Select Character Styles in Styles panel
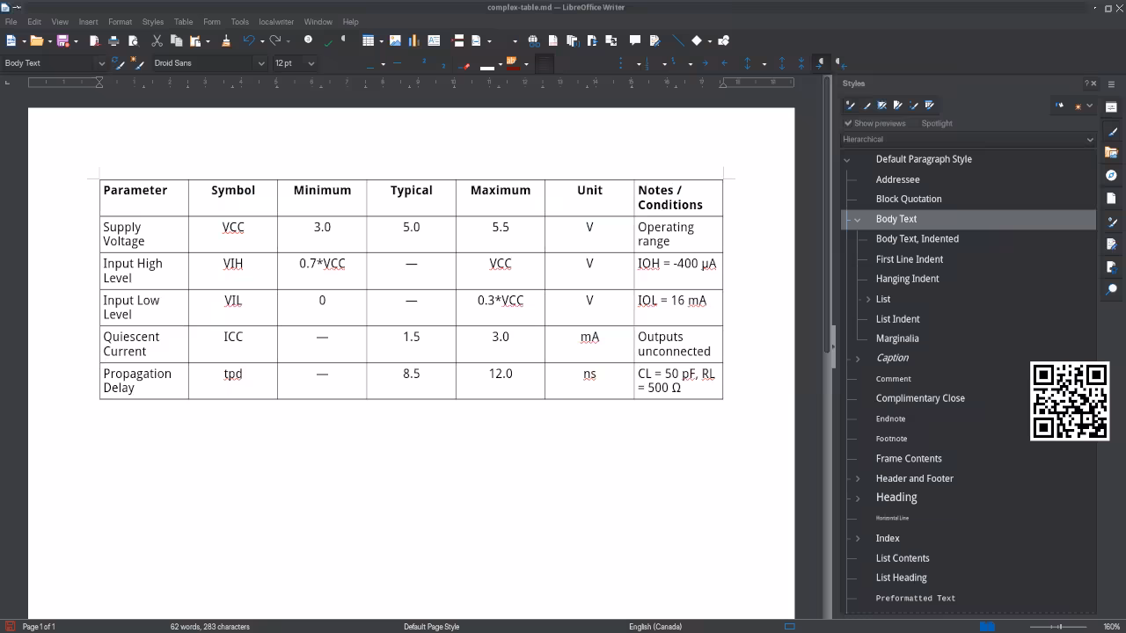 866,105
